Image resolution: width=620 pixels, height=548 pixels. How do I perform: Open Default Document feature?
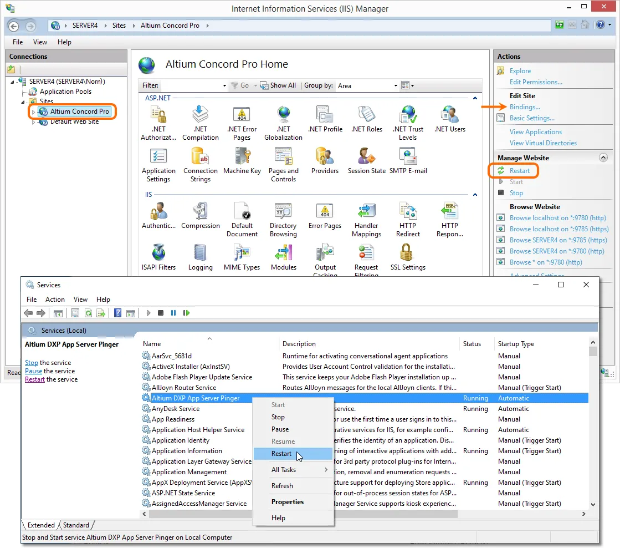point(242,219)
